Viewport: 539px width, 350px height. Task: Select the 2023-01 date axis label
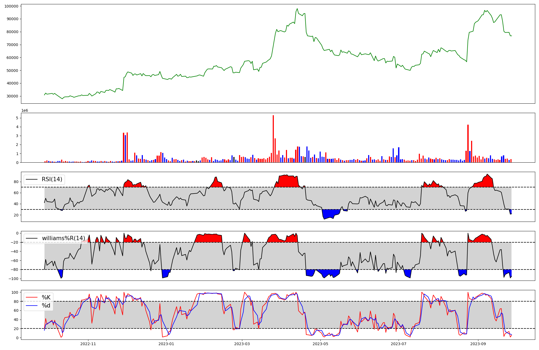tap(166, 344)
